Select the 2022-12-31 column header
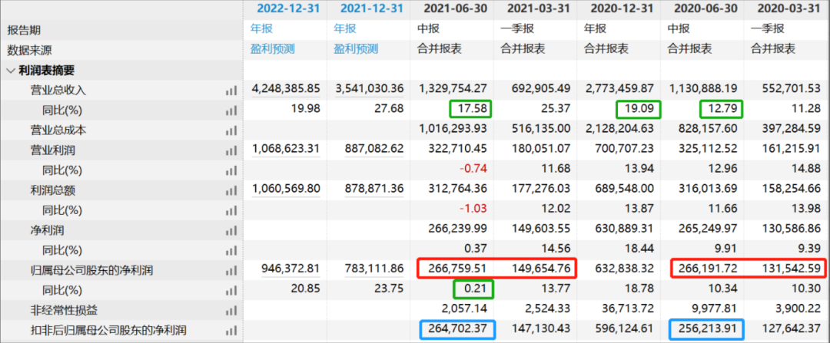Image resolution: width=830 pixels, height=343 pixels. 285,9
